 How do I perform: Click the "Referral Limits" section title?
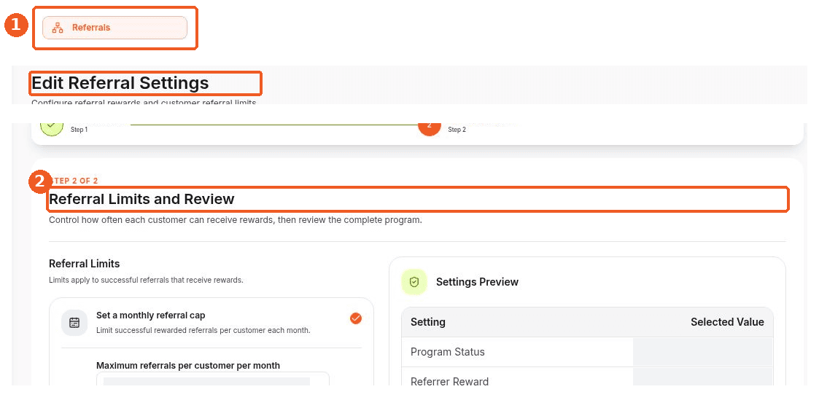tap(84, 264)
